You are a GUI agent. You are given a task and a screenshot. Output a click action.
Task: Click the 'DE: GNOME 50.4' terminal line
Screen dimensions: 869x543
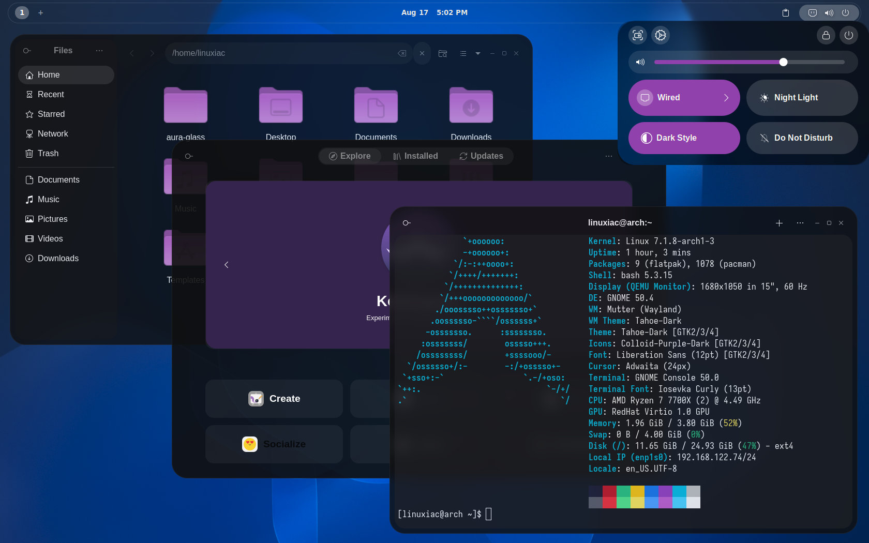[621, 298]
